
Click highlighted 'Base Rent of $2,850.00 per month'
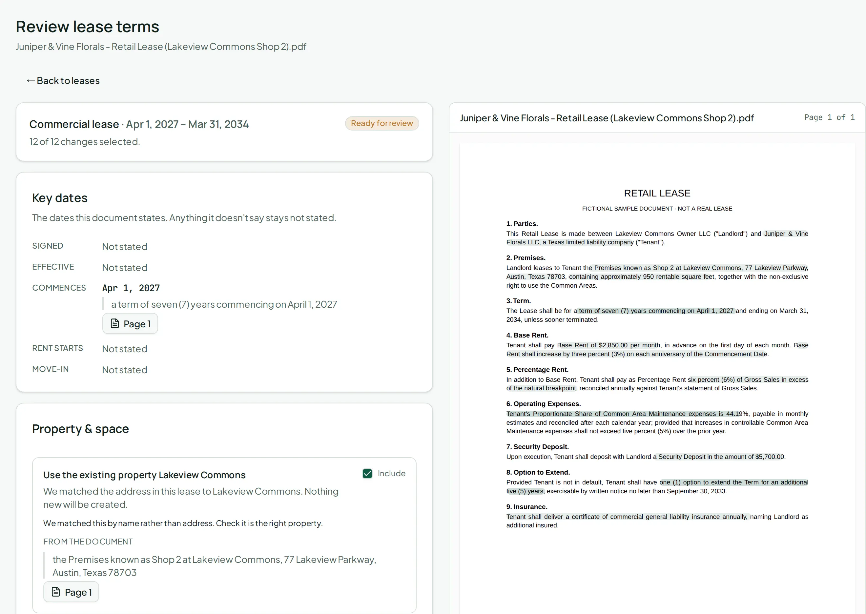(608, 345)
